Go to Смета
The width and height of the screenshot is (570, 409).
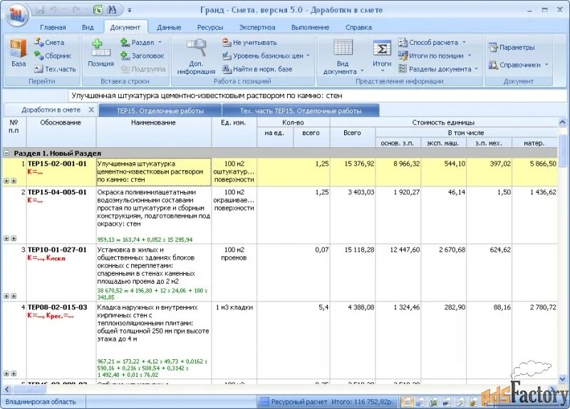point(49,43)
